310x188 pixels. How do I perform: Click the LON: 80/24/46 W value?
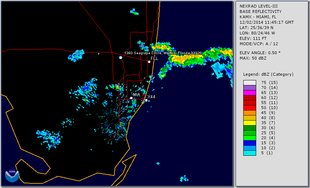pyautogui.click(x=257, y=33)
